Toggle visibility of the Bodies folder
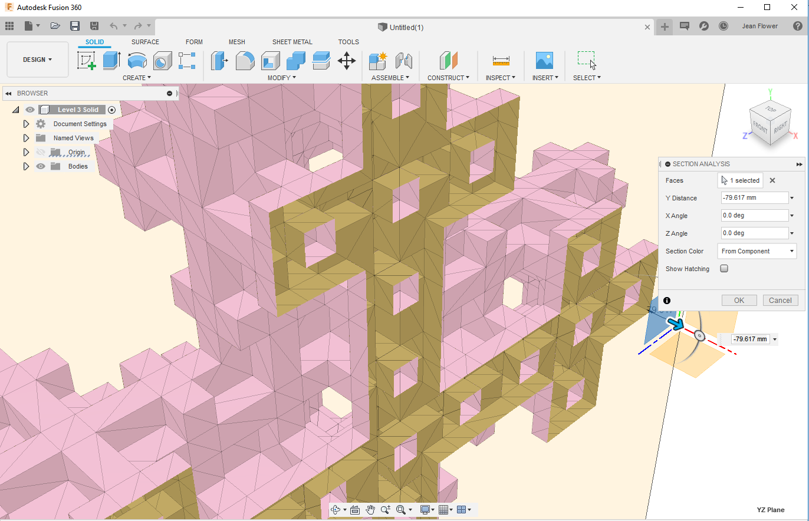 [x=40, y=166]
